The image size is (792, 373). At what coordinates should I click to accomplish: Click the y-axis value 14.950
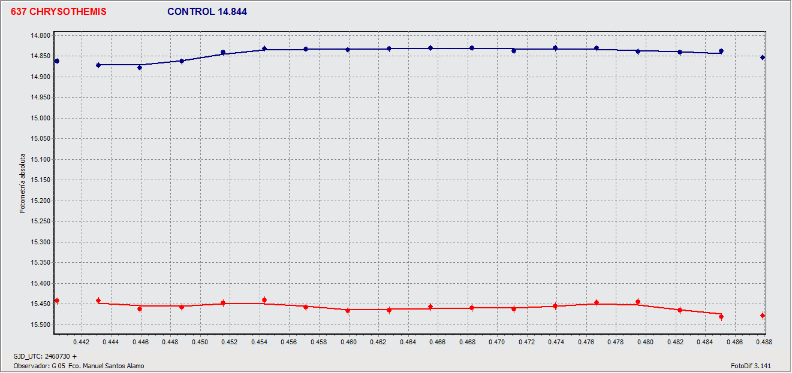pos(40,98)
